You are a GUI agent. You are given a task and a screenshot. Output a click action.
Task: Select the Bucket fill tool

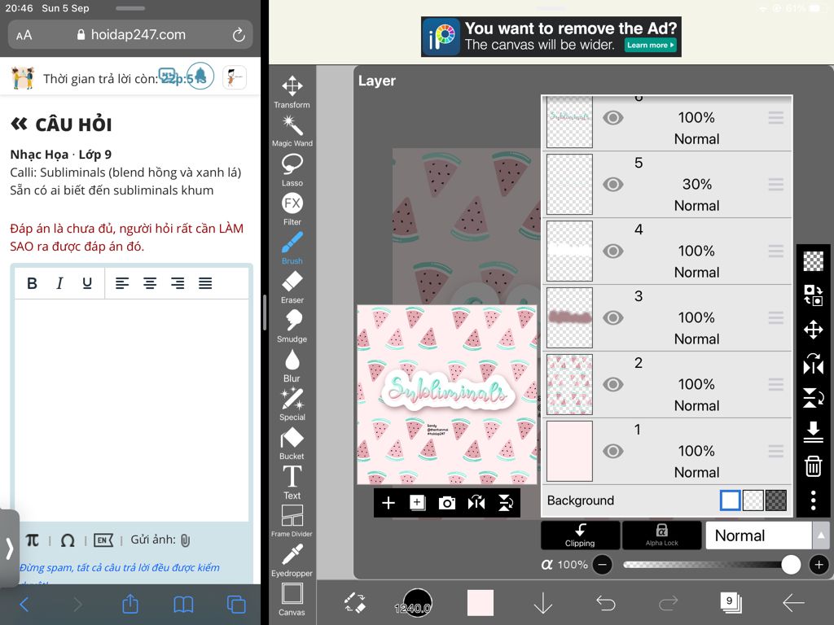pyautogui.click(x=292, y=444)
